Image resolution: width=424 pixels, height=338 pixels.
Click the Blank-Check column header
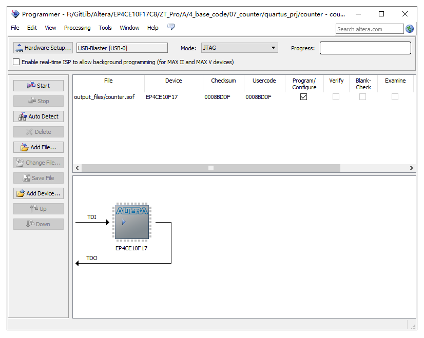363,84
